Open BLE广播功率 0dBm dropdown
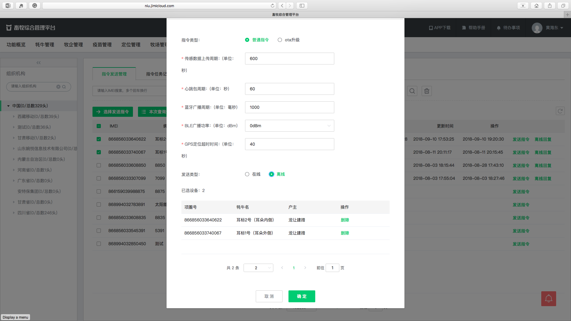Screen dimensions: 571x321 point(289,126)
